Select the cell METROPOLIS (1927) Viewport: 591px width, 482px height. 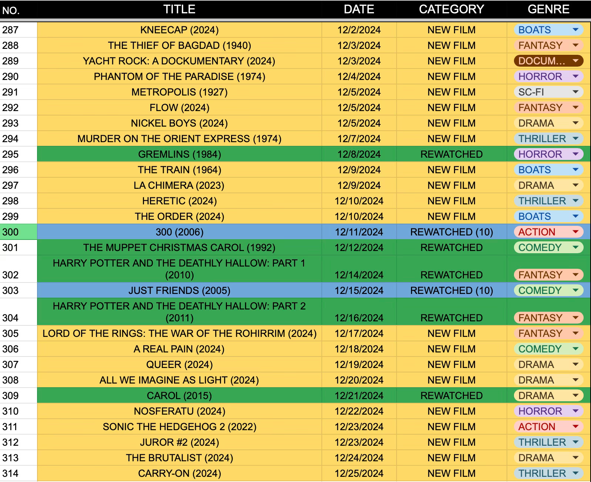point(180,92)
